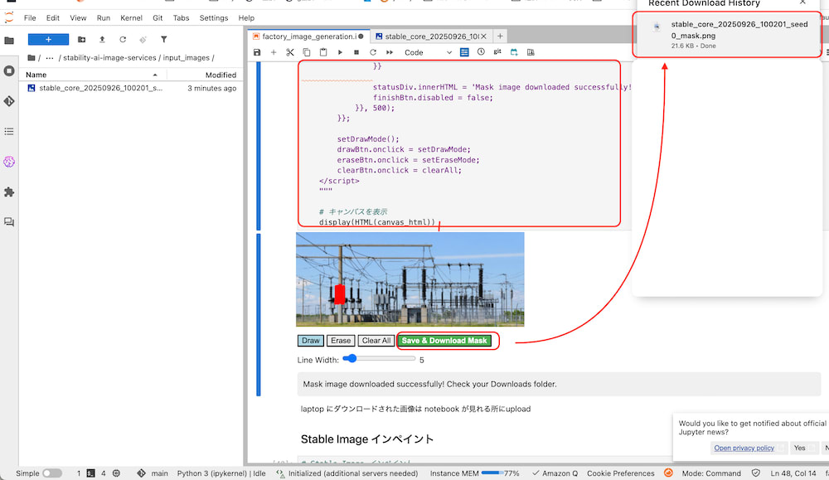Navigate to stability-ai-image-services breadcrumb
This screenshot has height=480, width=829.
109,58
